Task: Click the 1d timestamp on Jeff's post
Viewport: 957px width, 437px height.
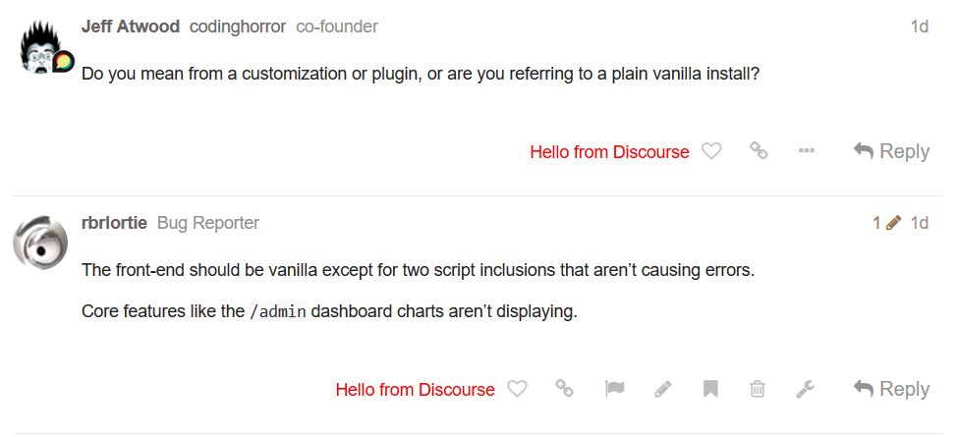Action: [919, 27]
